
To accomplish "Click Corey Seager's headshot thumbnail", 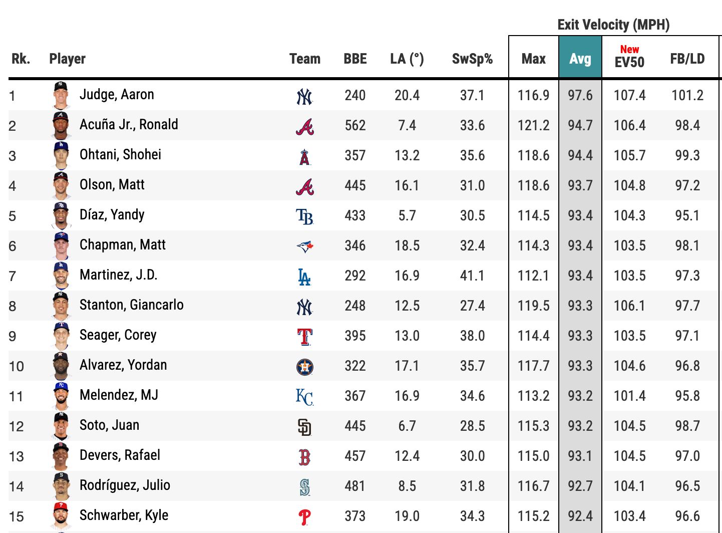I will tap(61, 336).
